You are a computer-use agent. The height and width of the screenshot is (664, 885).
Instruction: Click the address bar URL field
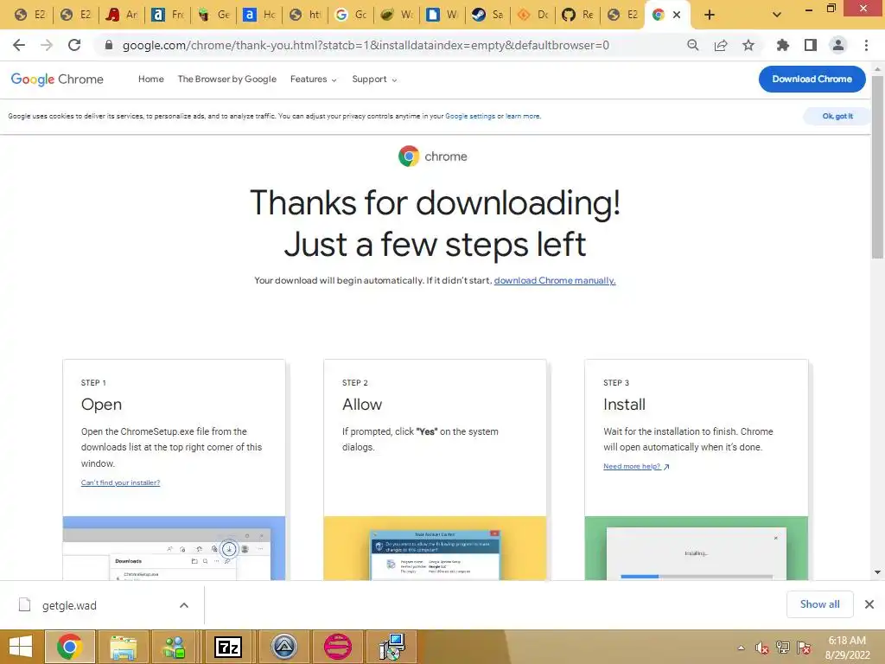pos(366,45)
